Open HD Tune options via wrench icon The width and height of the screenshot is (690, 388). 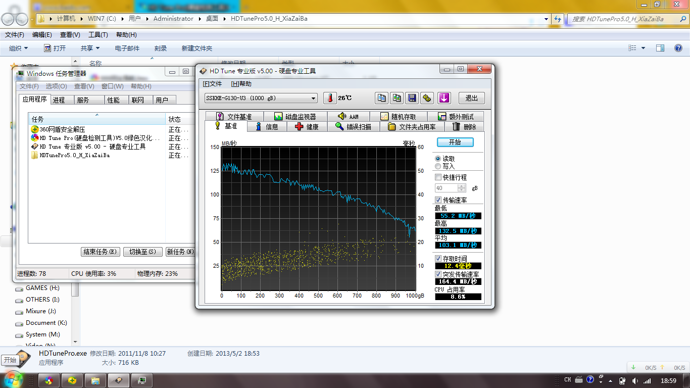click(x=427, y=98)
